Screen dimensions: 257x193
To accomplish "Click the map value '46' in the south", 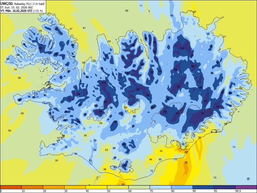I will [x=151, y=159].
